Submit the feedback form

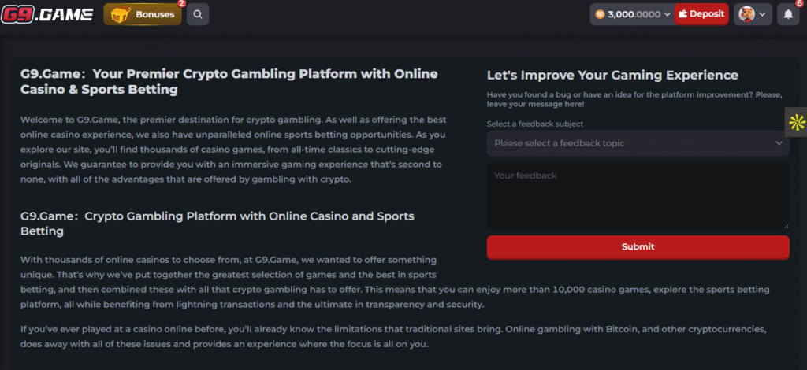(638, 246)
